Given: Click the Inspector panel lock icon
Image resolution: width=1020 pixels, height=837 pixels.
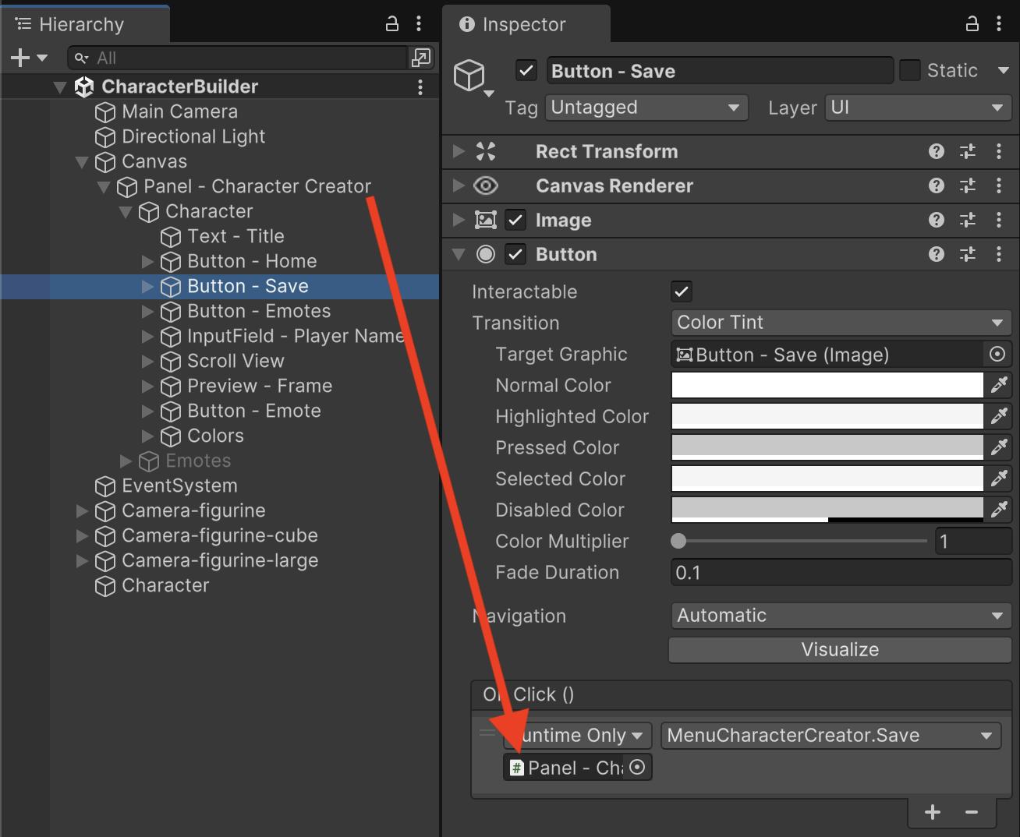Looking at the screenshot, I should click(972, 24).
